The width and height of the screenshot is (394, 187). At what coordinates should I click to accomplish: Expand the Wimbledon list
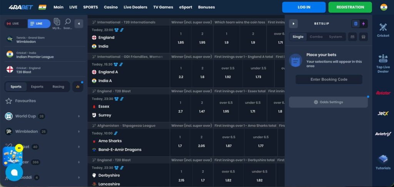(79, 131)
